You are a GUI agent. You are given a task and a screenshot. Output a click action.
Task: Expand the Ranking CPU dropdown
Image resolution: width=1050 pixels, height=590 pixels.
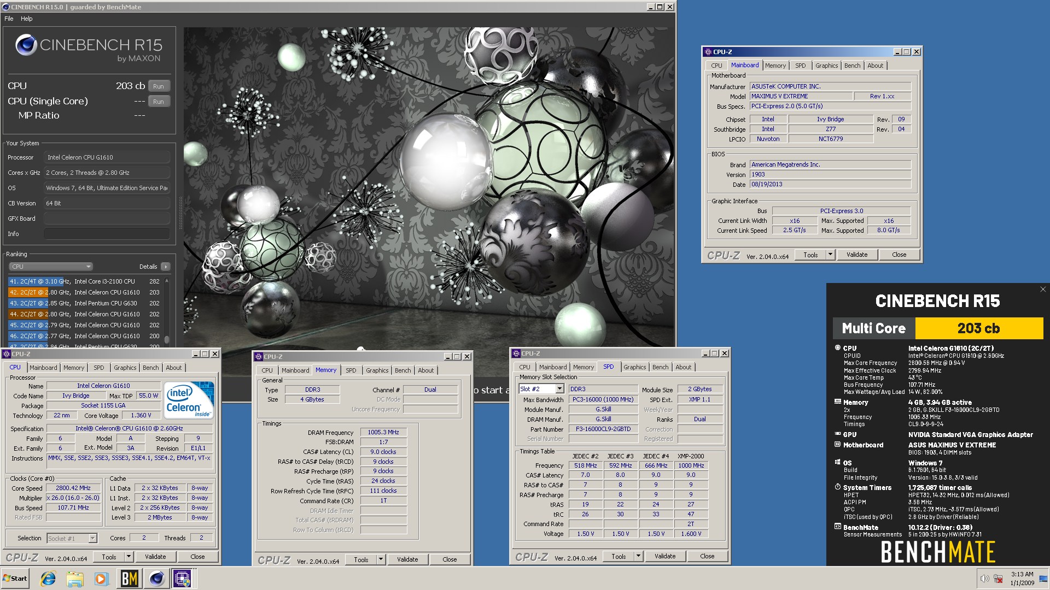(x=50, y=267)
